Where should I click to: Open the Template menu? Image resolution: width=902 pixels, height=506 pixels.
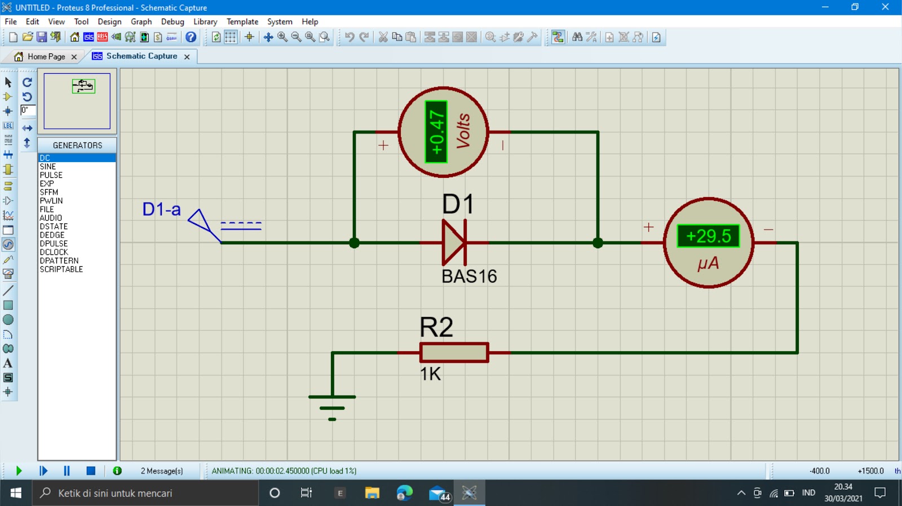tap(242, 21)
